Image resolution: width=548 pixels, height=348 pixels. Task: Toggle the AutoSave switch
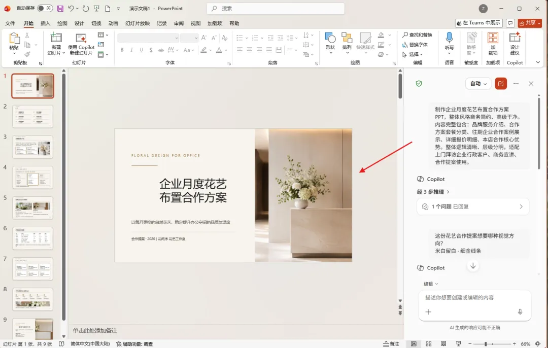(x=45, y=8)
